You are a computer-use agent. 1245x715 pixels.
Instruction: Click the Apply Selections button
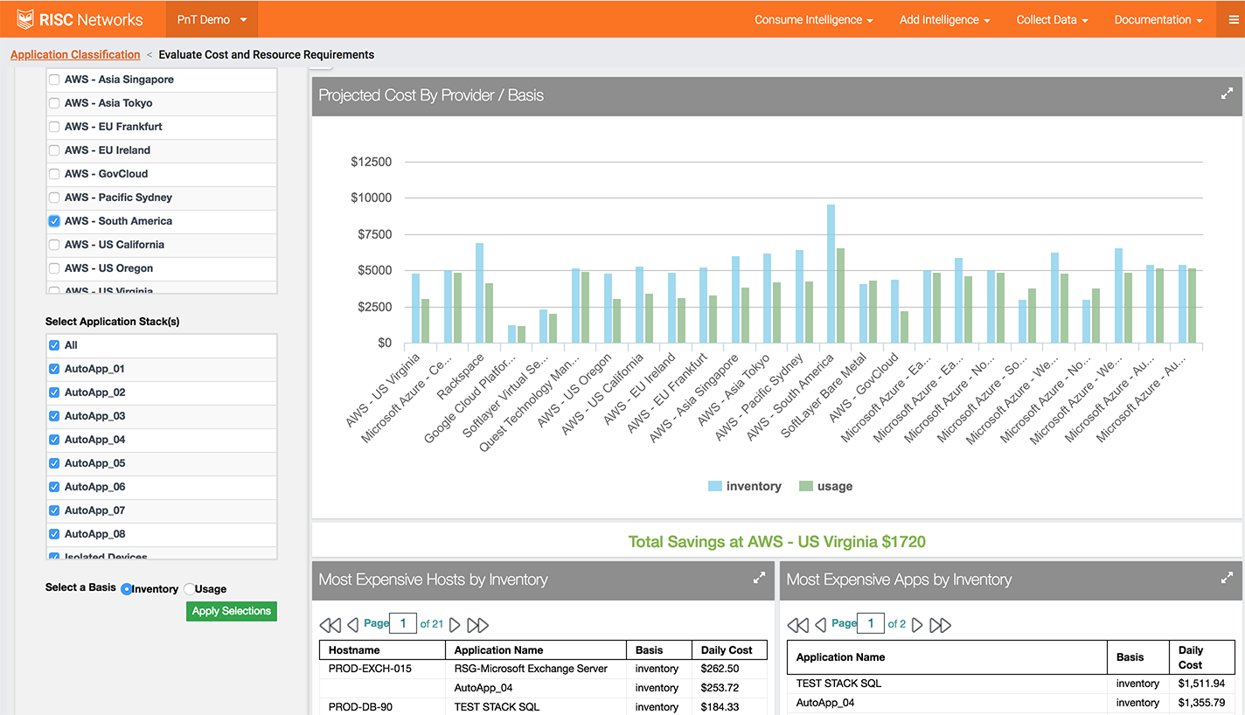[x=232, y=611]
